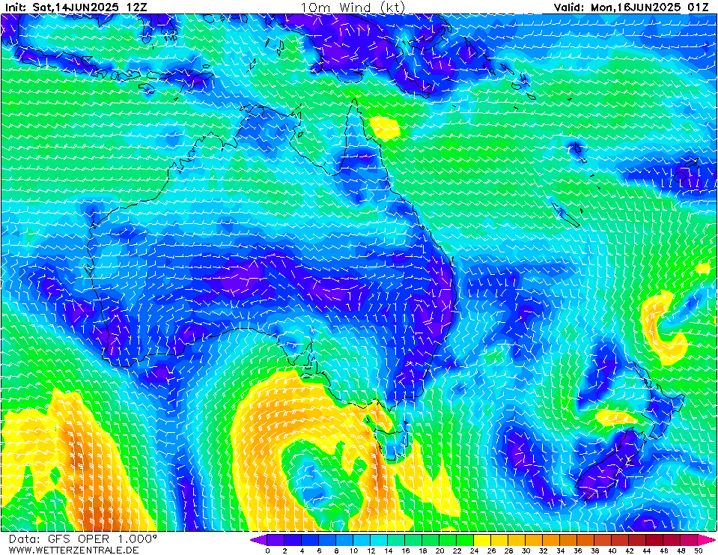Pick the cyan legend swatch between 12 and 14
The height and width of the screenshot is (555, 718).
click(x=379, y=540)
